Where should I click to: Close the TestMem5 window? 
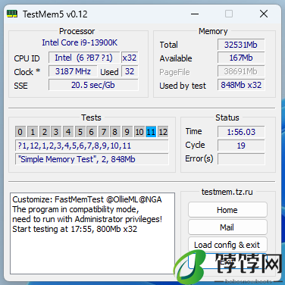tap(264, 14)
